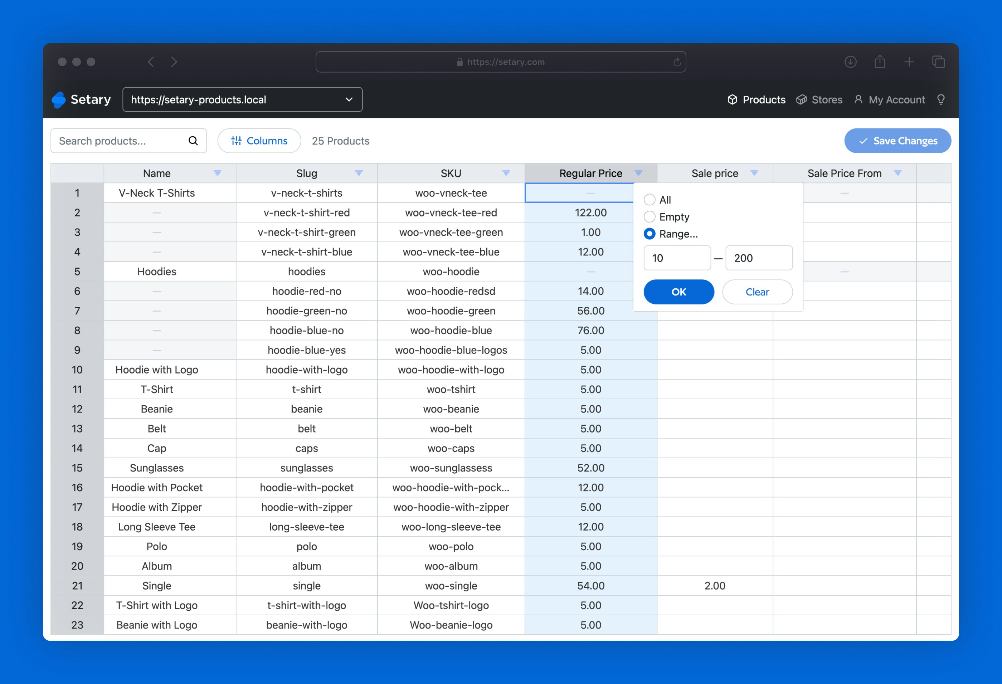
Task: Select the row number 1 header
Action: (77, 193)
